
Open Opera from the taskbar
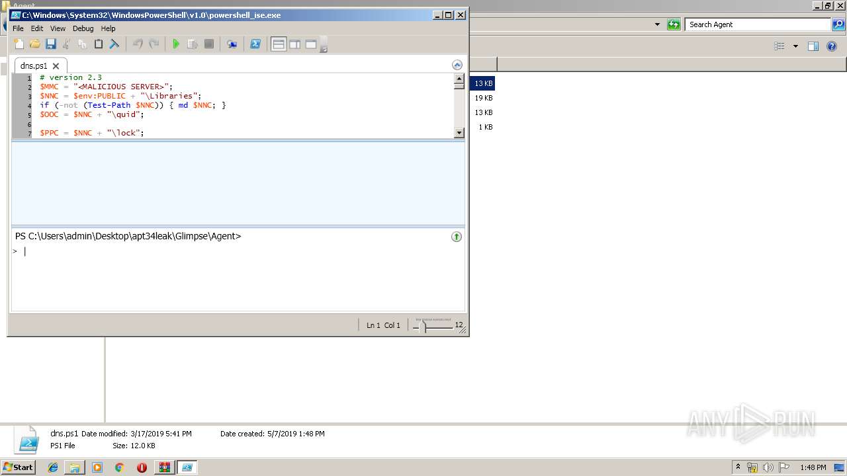[x=142, y=467]
